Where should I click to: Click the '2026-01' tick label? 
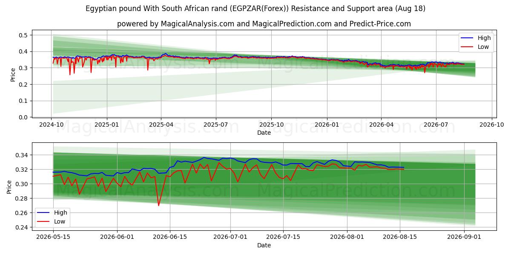[327, 125]
